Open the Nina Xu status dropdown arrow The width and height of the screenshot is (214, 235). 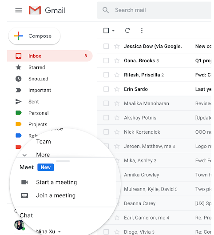(x=59, y=231)
